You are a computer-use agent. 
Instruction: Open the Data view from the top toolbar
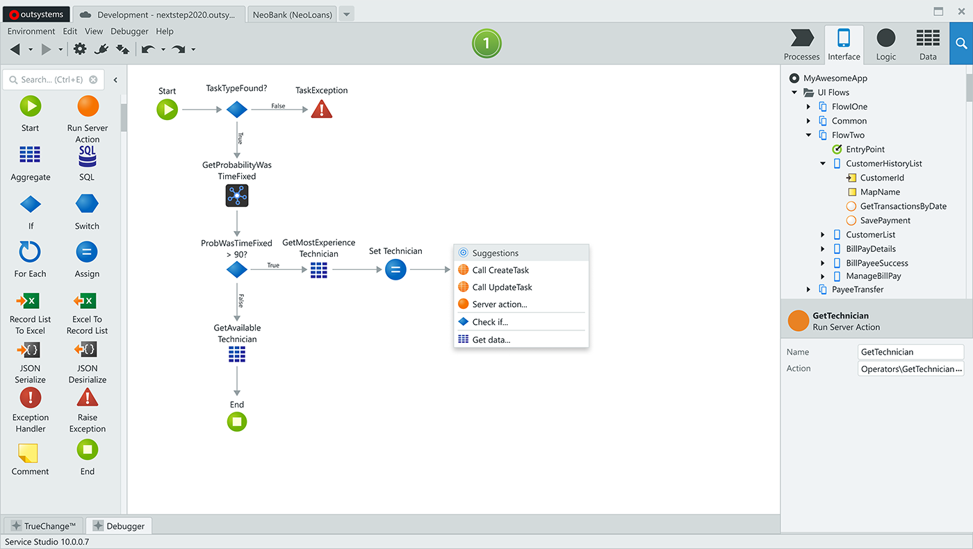click(x=928, y=43)
